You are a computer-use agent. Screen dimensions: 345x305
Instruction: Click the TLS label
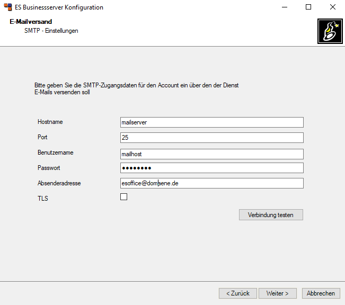coord(43,199)
